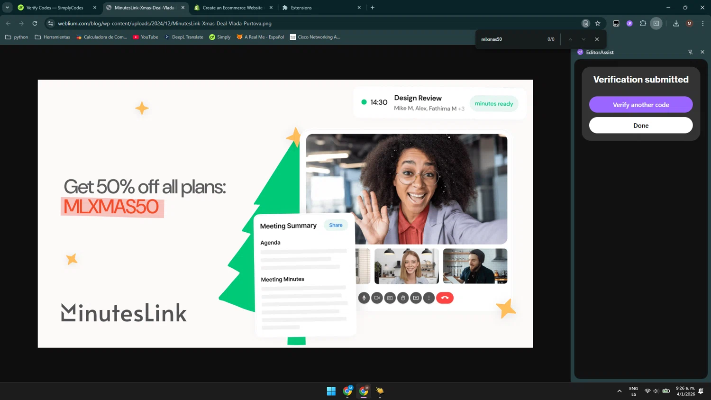Click the Design Review meeting title
Screen dimensions: 711x400
tap(418, 98)
